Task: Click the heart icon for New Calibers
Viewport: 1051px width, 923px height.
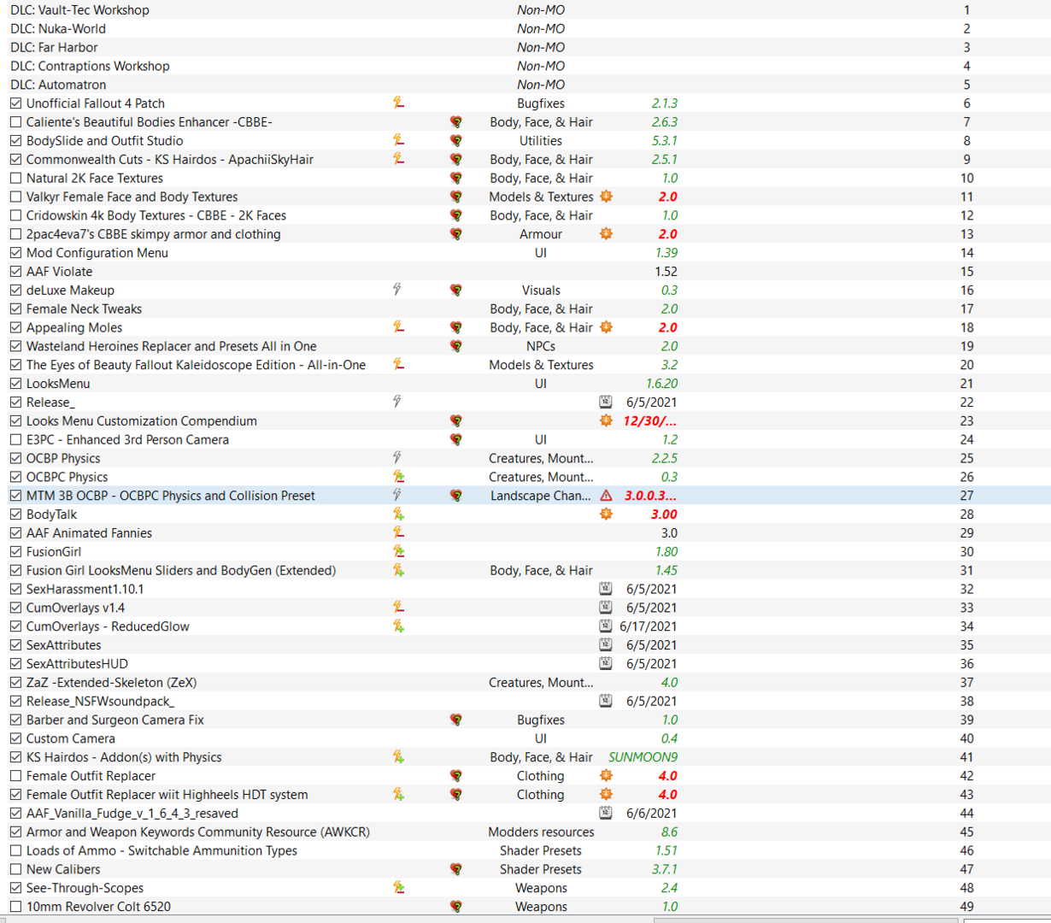Action: pyautogui.click(x=456, y=870)
